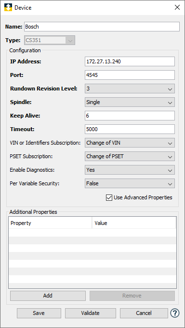Click into the Name input field
Image resolution: width=185 pixels, height=328 pixels.
click(102, 27)
